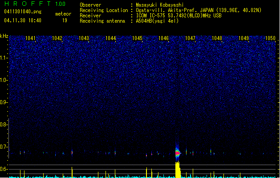This screenshot has height=178, width=280.
Task: Click the 1.0 kHz frequency label
Action: point(4,80)
